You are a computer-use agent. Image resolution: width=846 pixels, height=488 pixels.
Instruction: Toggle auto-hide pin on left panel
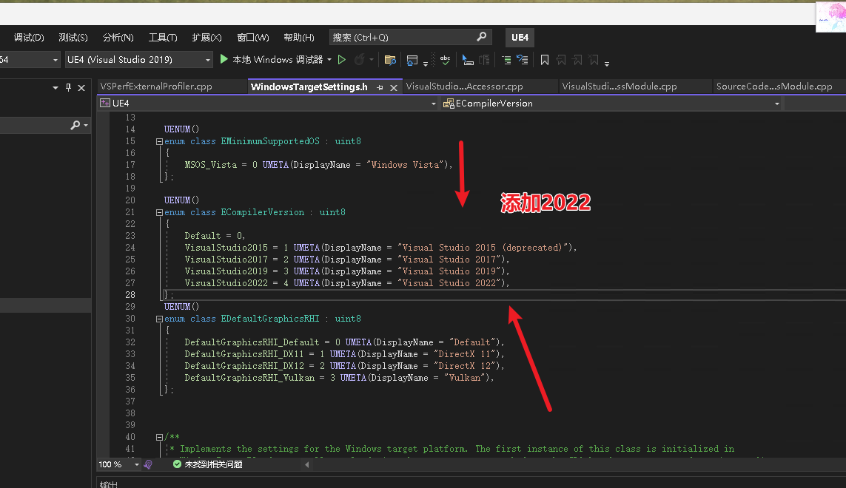(68, 87)
